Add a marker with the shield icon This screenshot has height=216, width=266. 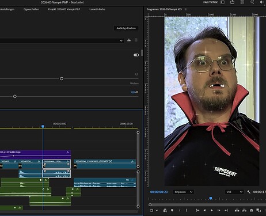pyautogui.click(x=172, y=210)
